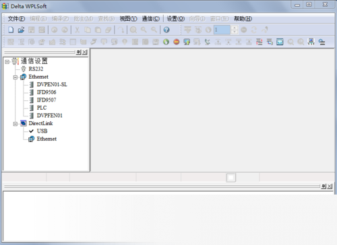337x245 pixels.
Task: Increase the toolbar number spinner value
Action: (235, 28)
